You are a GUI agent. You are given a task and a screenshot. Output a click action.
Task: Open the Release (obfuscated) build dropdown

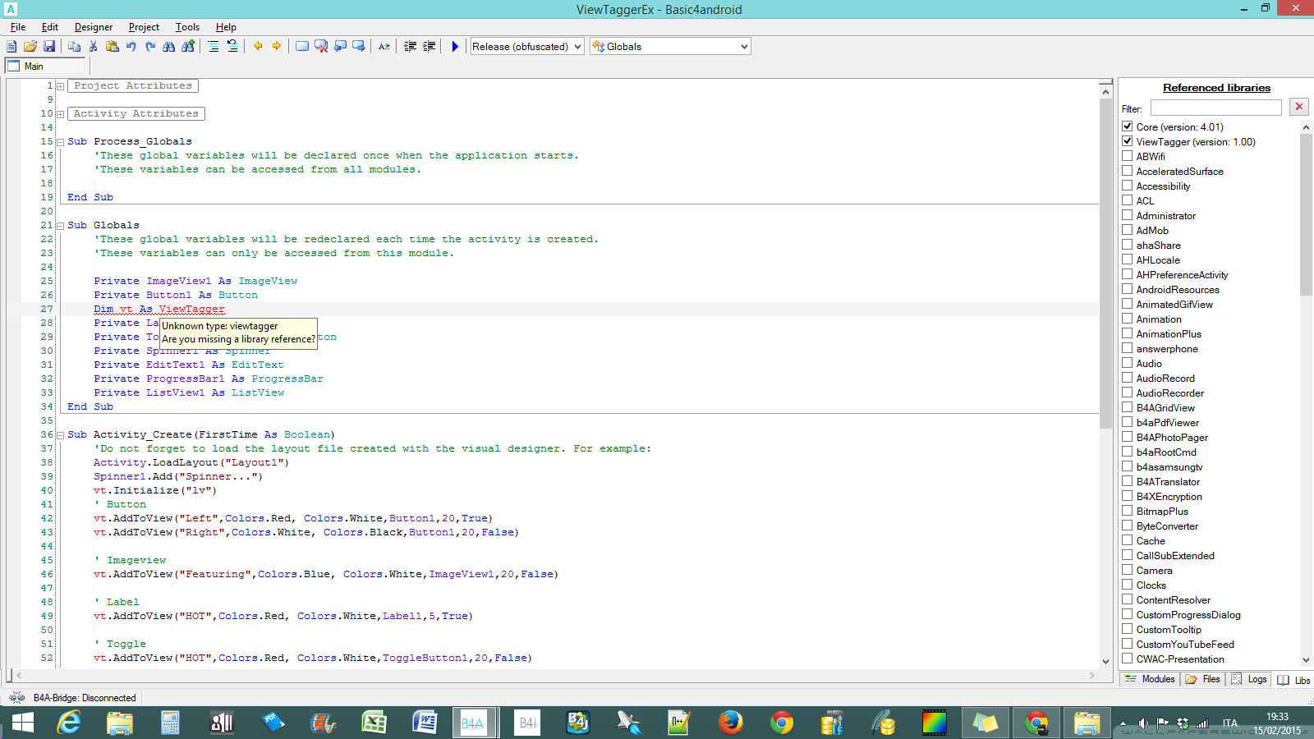pos(527,47)
